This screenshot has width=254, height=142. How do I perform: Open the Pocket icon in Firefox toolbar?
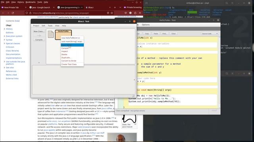(x=125, y=13)
